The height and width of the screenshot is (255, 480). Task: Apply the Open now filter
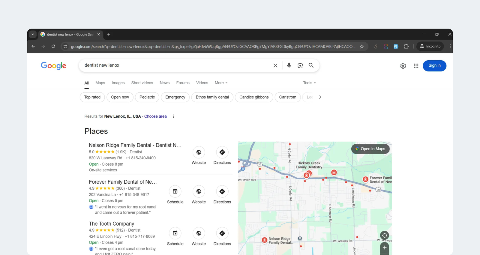point(120,97)
